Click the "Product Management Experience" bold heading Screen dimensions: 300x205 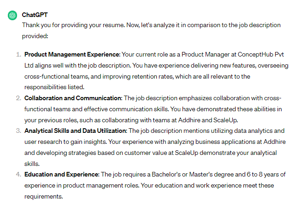[x=72, y=55]
